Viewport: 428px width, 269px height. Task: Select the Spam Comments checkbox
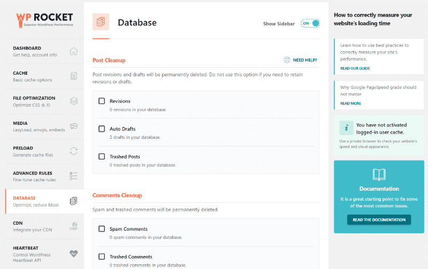(x=102, y=229)
